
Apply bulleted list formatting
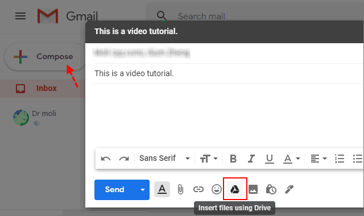click(x=358, y=159)
